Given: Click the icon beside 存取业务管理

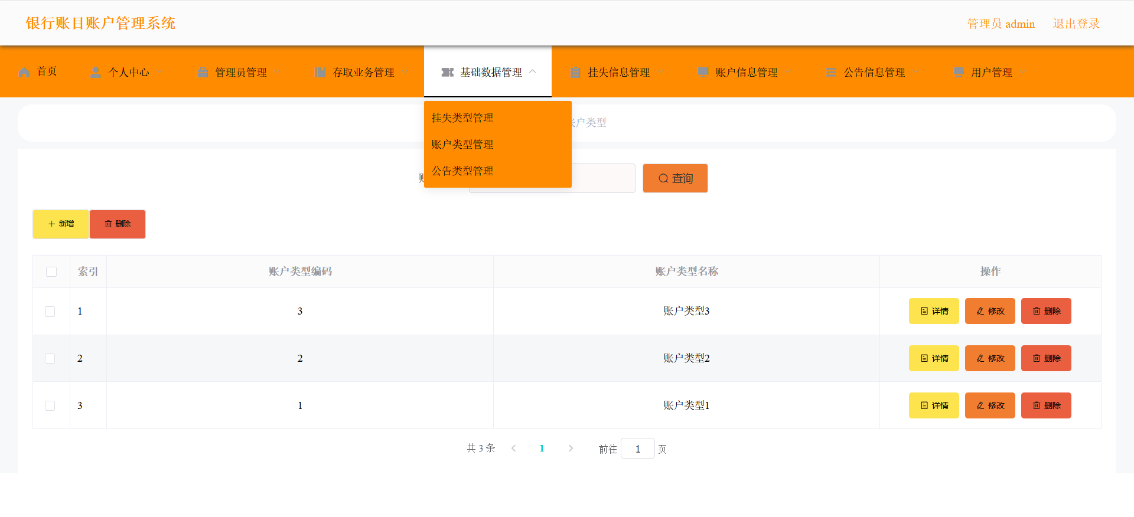Looking at the screenshot, I should pyautogui.click(x=320, y=73).
